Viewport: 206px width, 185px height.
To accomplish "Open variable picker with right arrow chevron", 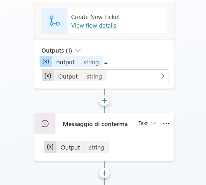I will click(163, 76).
